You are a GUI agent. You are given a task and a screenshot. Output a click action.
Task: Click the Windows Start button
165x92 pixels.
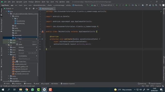click(3, 90)
